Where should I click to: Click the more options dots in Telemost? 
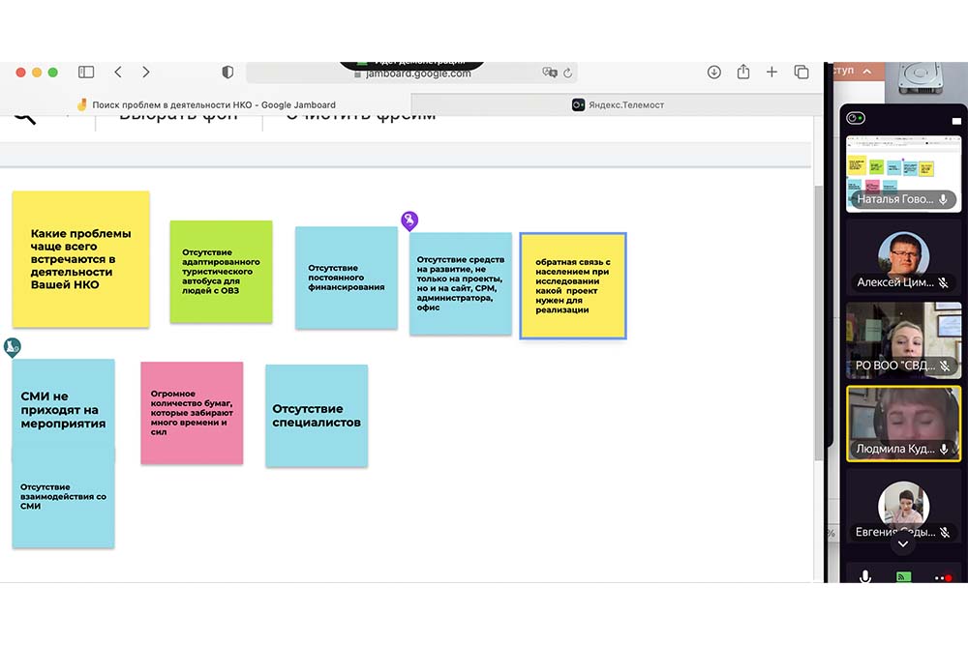tap(942, 577)
